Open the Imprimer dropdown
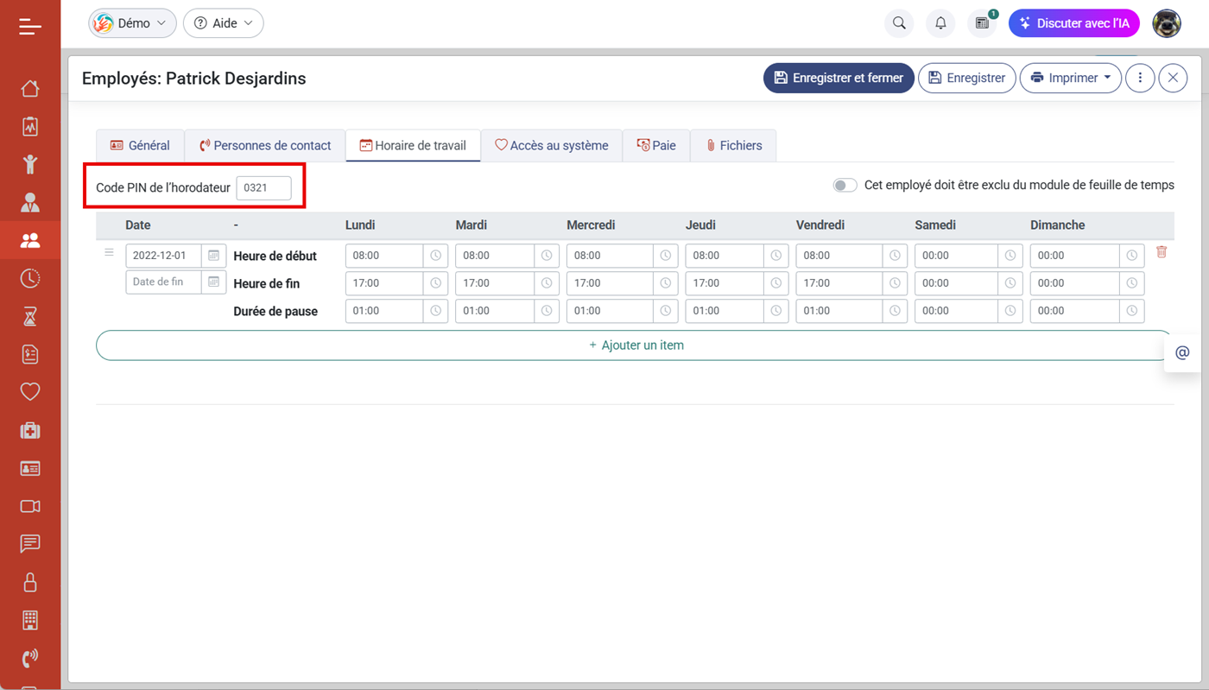Viewport: 1209px width, 690px height. 1071,78
